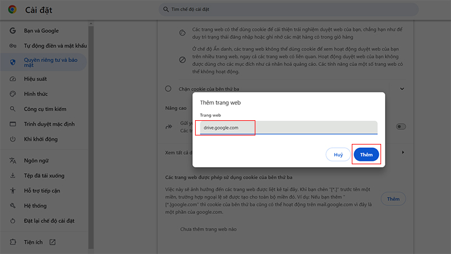
Task: Click the accessibility icon for Hỗ trợ tiếp cận
Action: (x=12, y=190)
